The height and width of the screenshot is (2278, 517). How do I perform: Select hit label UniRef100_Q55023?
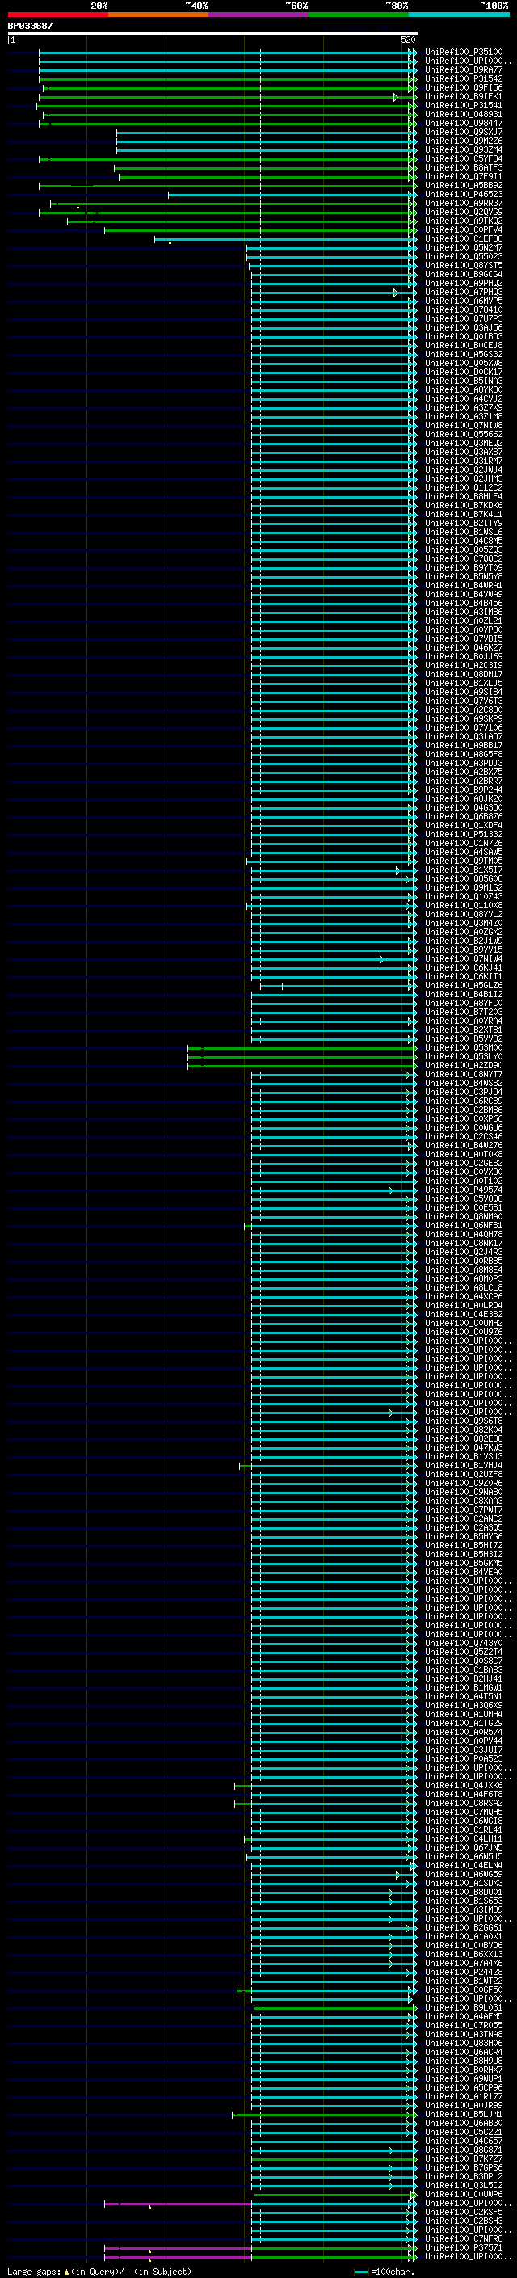tap(464, 256)
